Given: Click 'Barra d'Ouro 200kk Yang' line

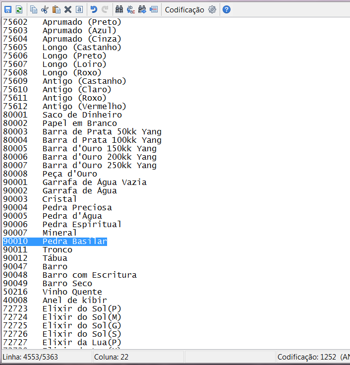Looking at the screenshot, I should point(80,157).
